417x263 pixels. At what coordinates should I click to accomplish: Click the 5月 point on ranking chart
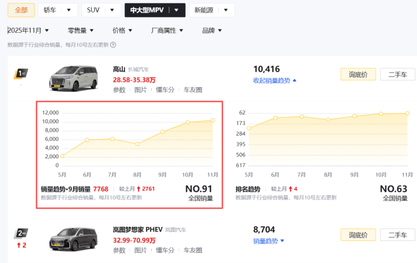pyautogui.click(x=249, y=128)
